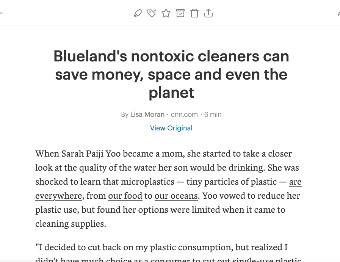Click the '6 min' reading time label
Image resolution: width=340 pixels, height=262 pixels.
click(213, 114)
